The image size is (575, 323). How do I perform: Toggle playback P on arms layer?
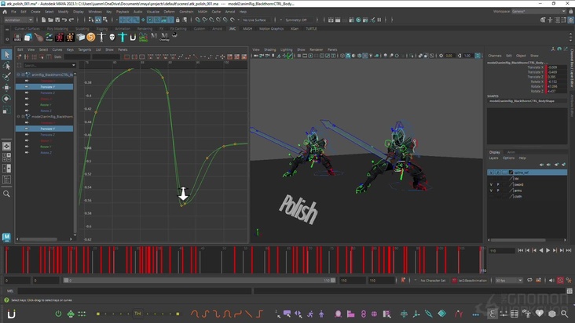tap(498, 191)
